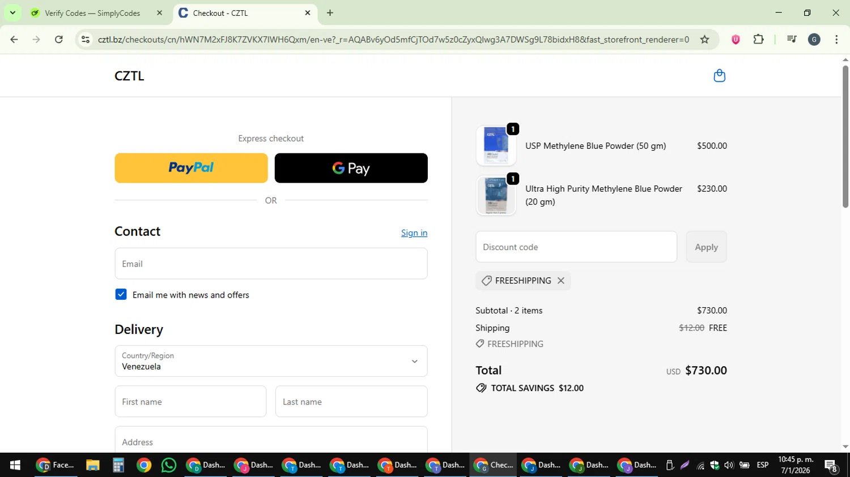This screenshot has width=850, height=477.
Task: Open the taskbar clock and date
Action: [796, 465]
